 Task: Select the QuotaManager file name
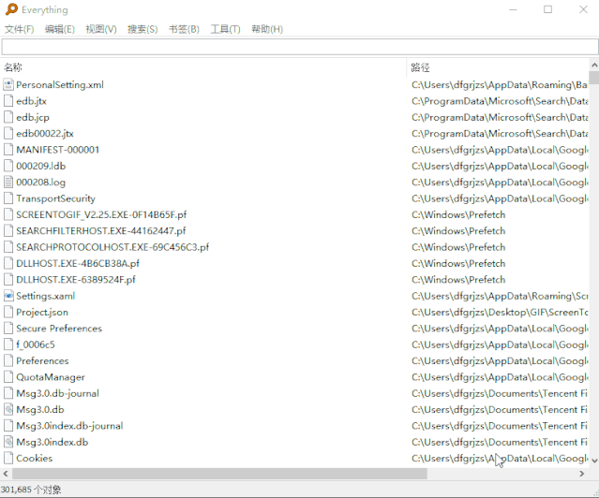coord(51,377)
